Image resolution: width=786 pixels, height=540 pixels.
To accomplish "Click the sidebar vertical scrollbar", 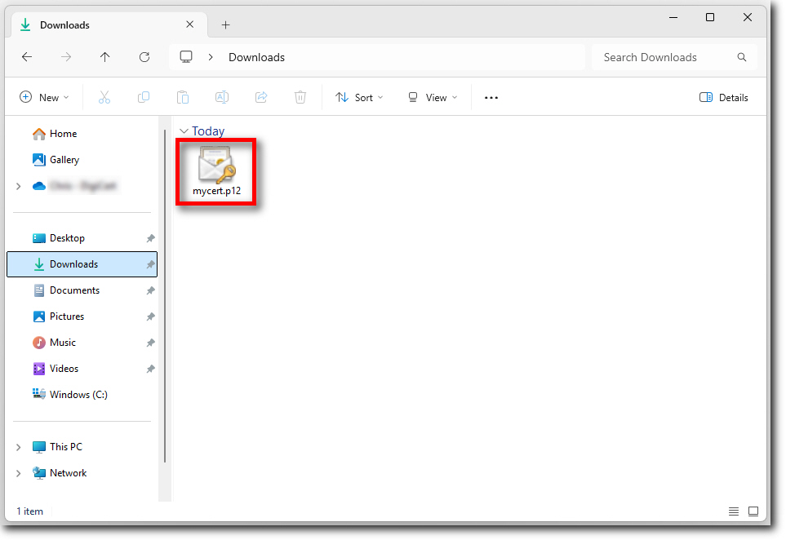I will click(165, 295).
